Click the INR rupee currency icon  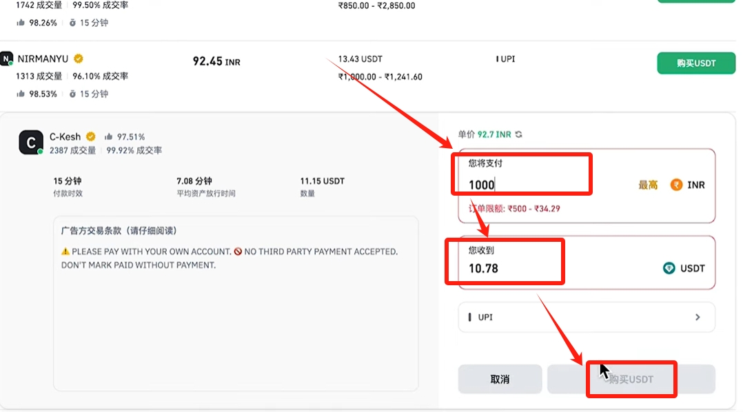(x=676, y=185)
